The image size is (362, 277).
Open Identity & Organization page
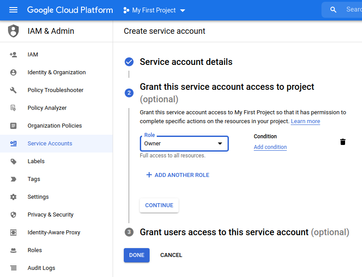(x=57, y=72)
